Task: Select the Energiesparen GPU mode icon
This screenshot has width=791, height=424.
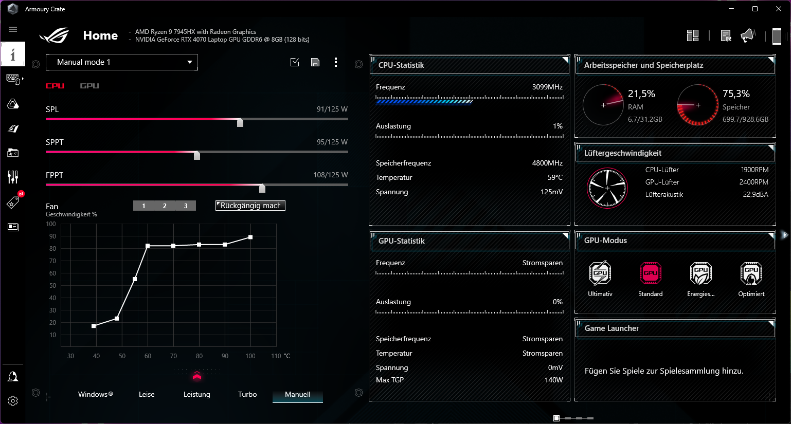Action: pyautogui.click(x=701, y=273)
